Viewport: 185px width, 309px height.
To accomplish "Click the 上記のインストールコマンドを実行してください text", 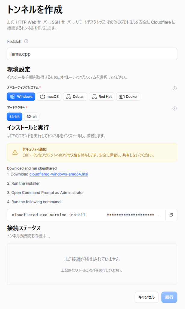I will tap(92, 270).
